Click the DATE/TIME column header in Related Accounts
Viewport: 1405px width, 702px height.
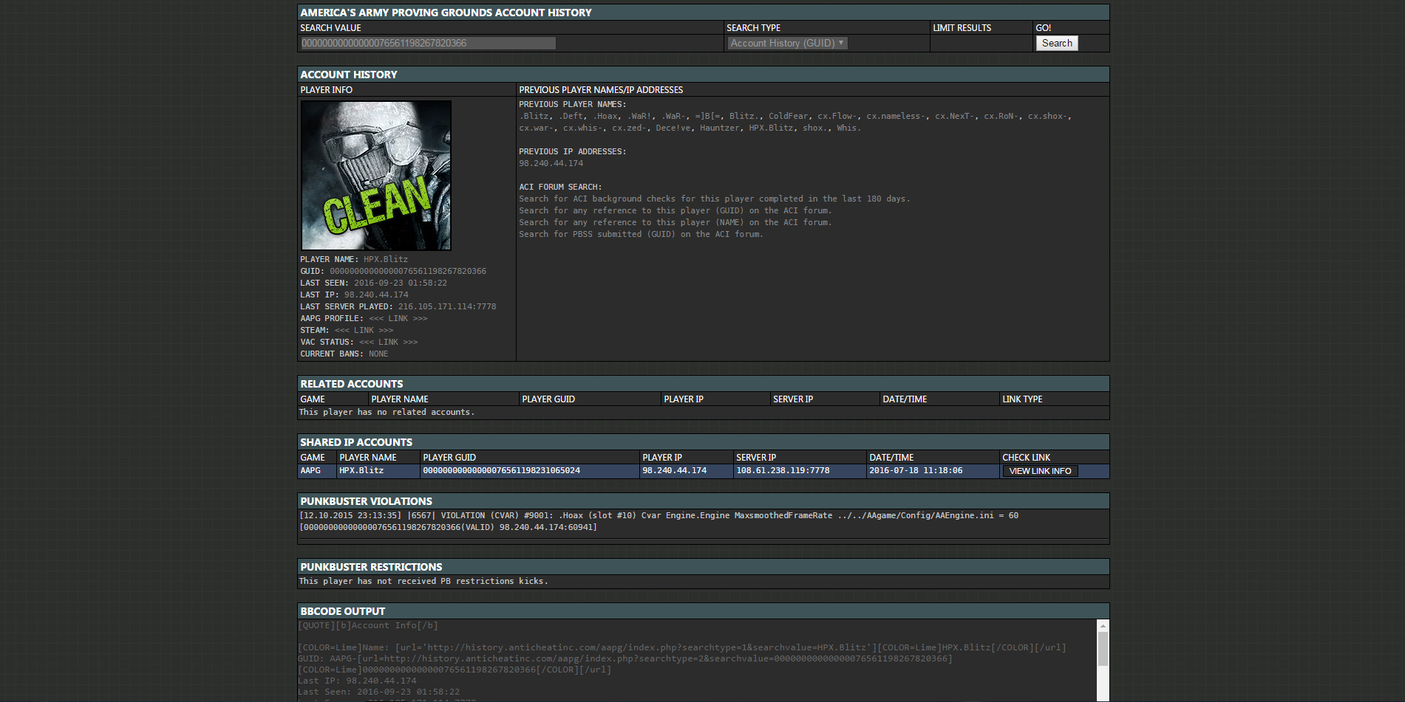point(905,399)
